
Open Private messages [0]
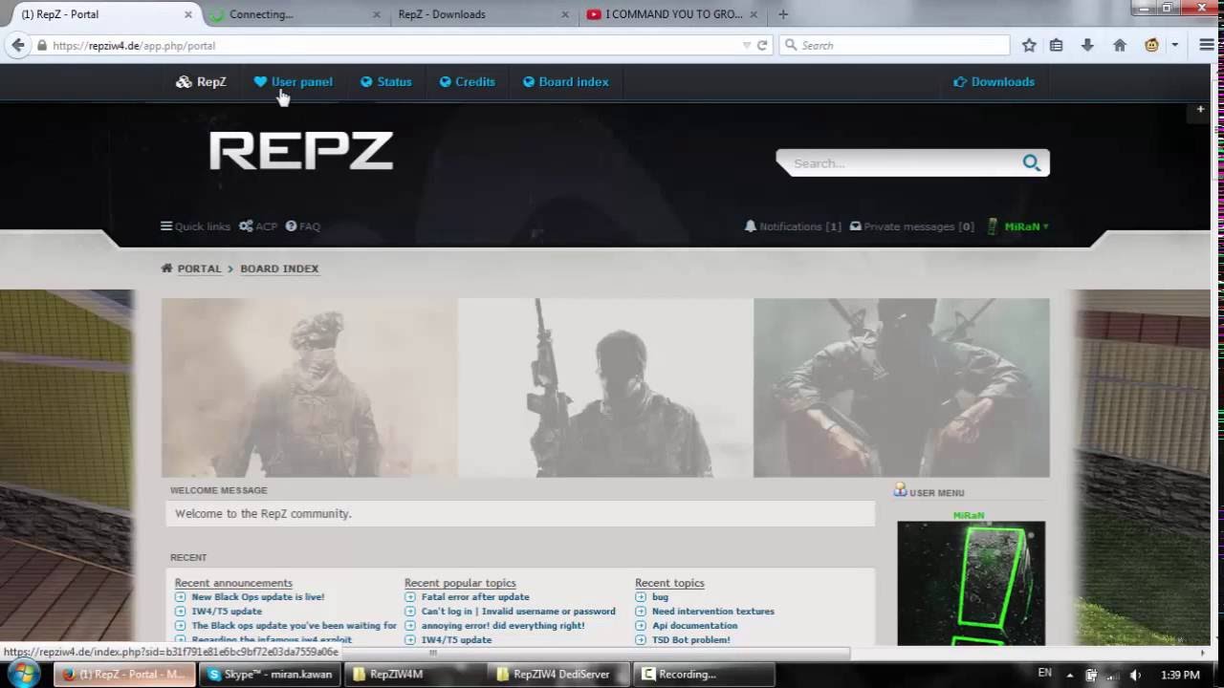912,226
